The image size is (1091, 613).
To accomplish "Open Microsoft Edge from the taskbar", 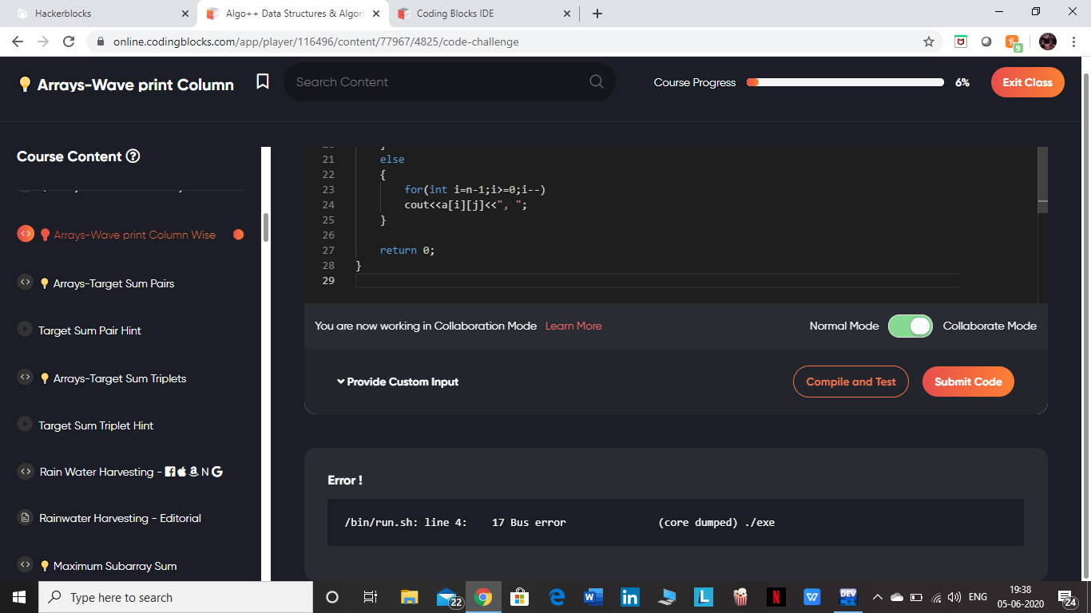I will pos(556,597).
